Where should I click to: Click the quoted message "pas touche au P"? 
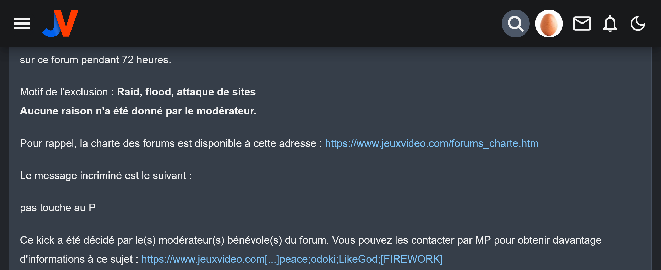(x=58, y=208)
